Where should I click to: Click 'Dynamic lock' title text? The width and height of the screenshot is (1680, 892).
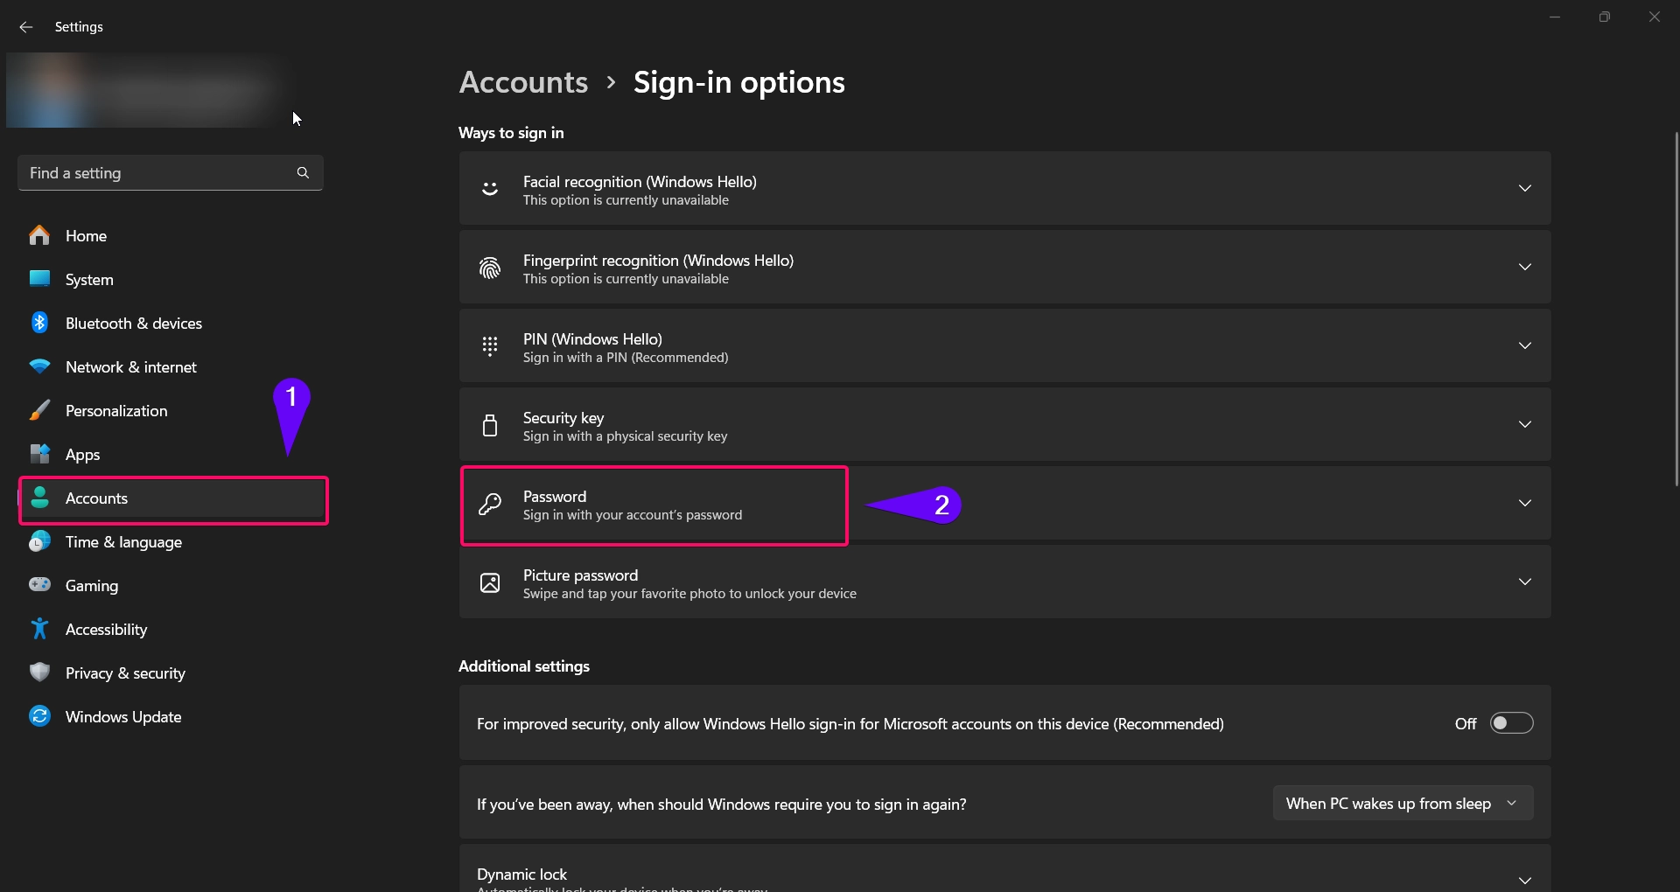pyautogui.click(x=521, y=875)
